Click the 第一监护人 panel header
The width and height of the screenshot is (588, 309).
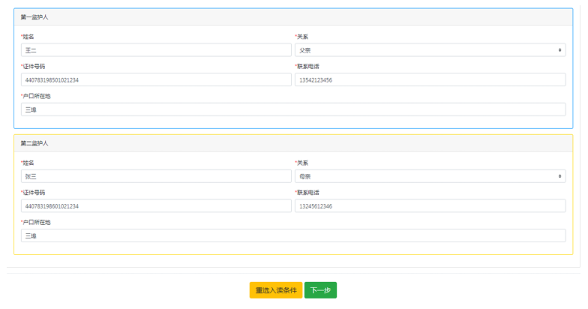[x=293, y=17]
